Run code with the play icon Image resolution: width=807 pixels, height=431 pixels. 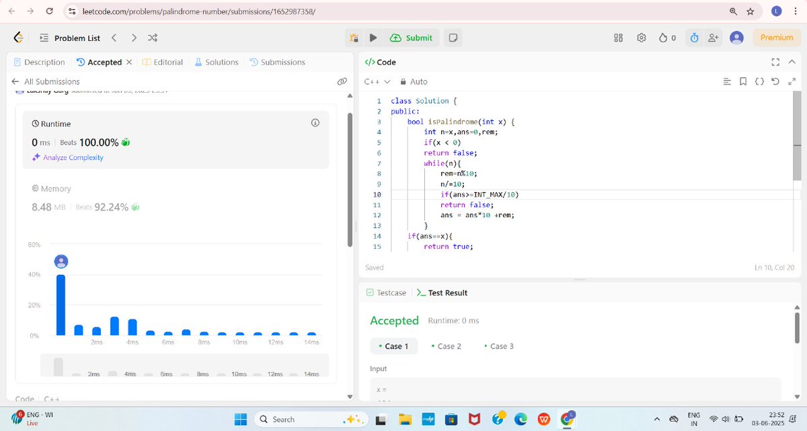[x=373, y=38]
